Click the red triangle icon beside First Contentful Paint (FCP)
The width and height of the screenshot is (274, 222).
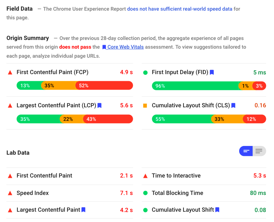[10, 72]
